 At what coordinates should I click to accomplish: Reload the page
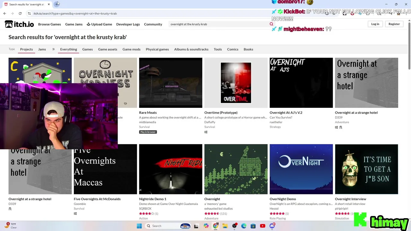coord(20,13)
